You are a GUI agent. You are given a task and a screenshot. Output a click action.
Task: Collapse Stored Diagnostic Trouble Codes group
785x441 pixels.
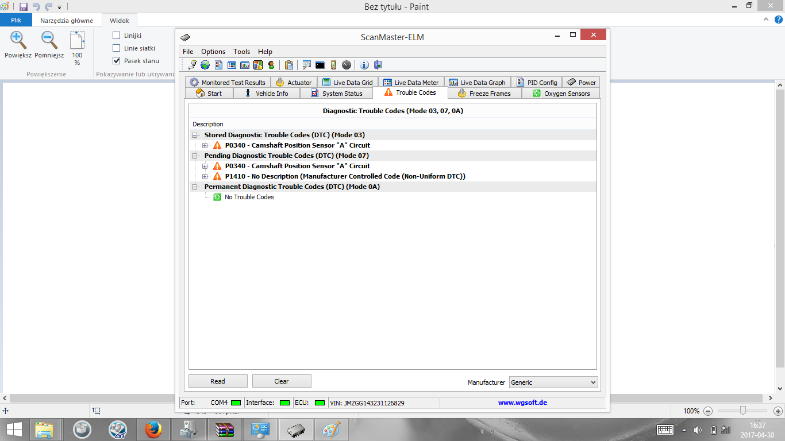(x=195, y=135)
